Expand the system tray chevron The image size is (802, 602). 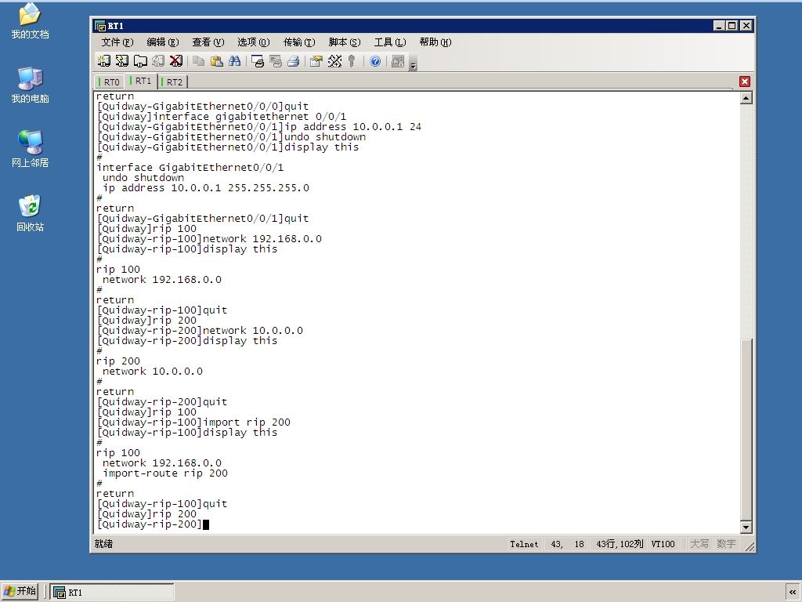tap(793, 593)
